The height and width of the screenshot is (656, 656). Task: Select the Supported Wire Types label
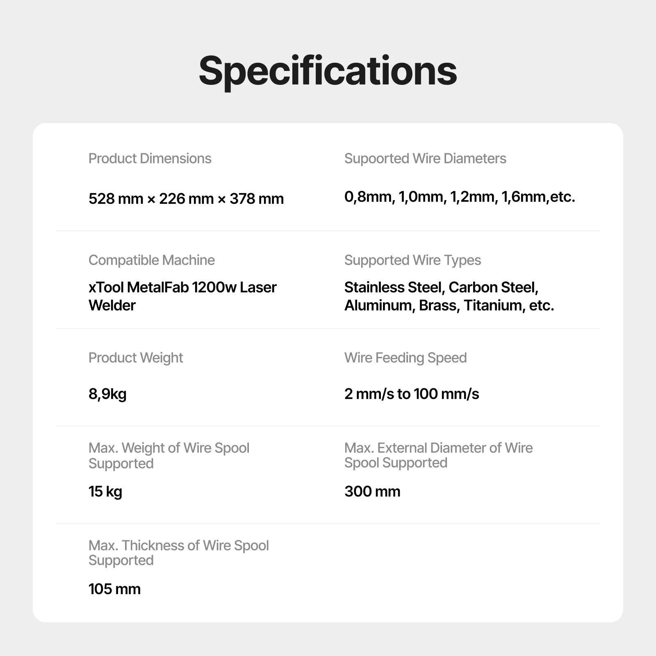tap(412, 261)
